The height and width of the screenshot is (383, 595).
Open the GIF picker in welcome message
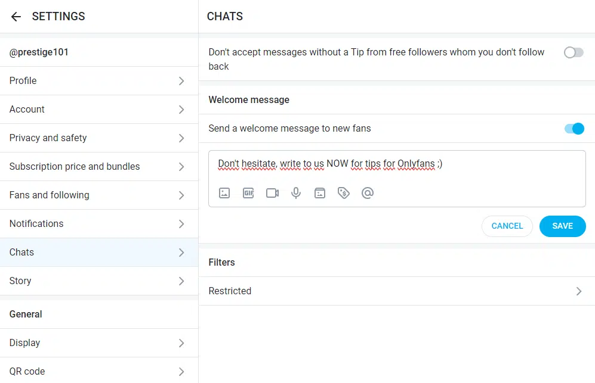248,192
